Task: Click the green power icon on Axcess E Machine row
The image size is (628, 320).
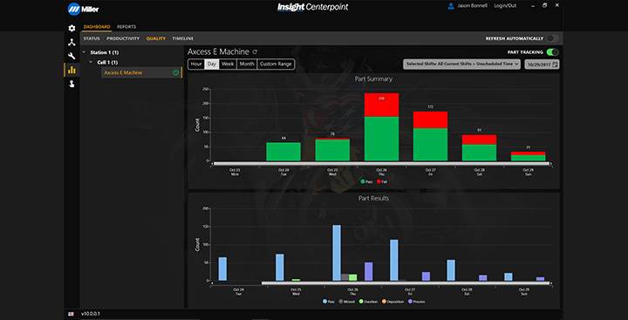Action: pyautogui.click(x=175, y=72)
